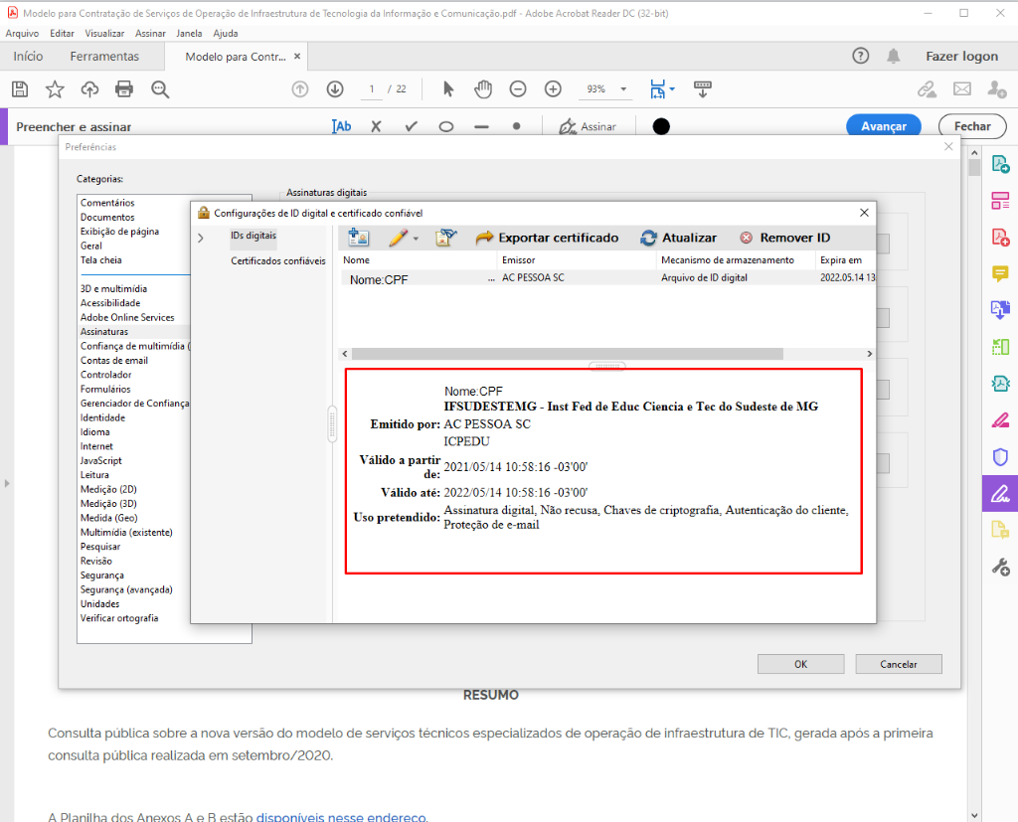
Task: Expand the left chevron in ID dialog
Action: [x=201, y=238]
